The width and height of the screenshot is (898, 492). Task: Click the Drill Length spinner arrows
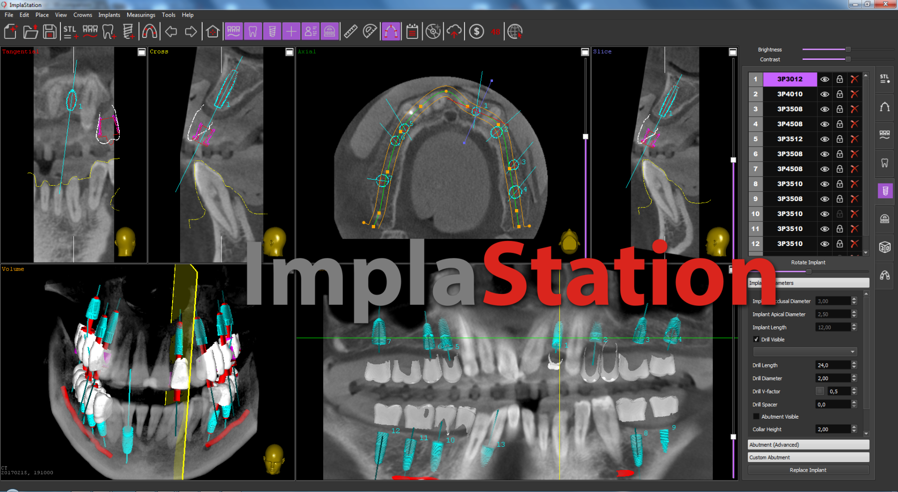coord(854,365)
